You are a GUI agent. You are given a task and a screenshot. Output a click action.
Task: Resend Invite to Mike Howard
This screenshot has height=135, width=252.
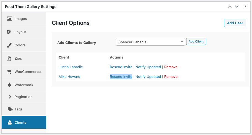tap(121, 77)
